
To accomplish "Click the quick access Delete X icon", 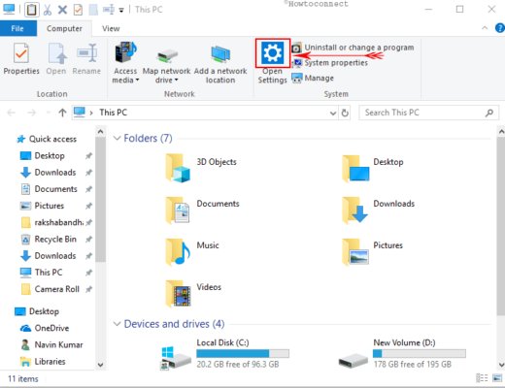I will point(62,10).
